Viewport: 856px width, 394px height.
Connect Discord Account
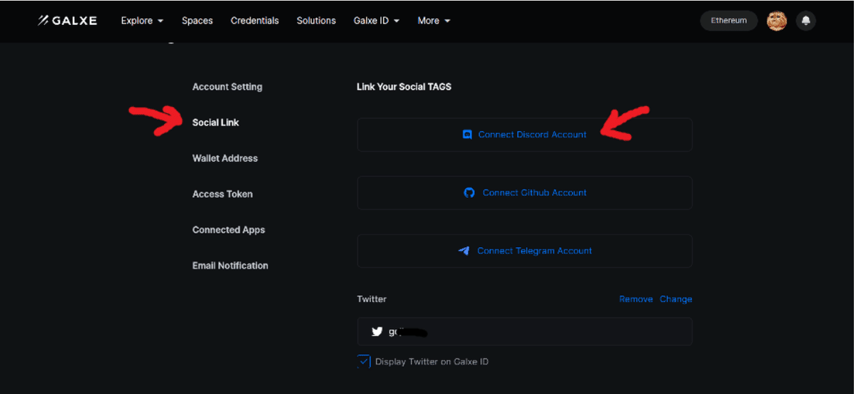coord(525,135)
